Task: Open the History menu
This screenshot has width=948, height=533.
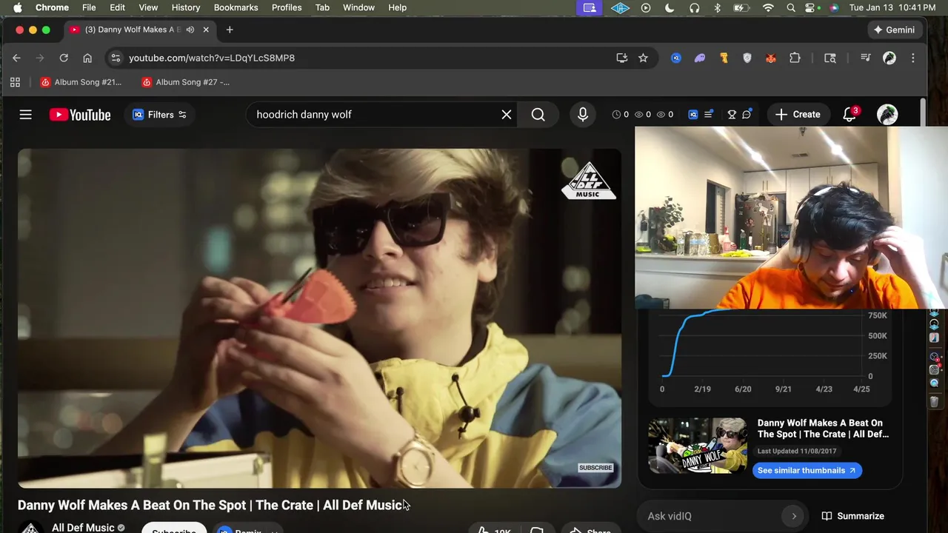Action: tap(186, 7)
